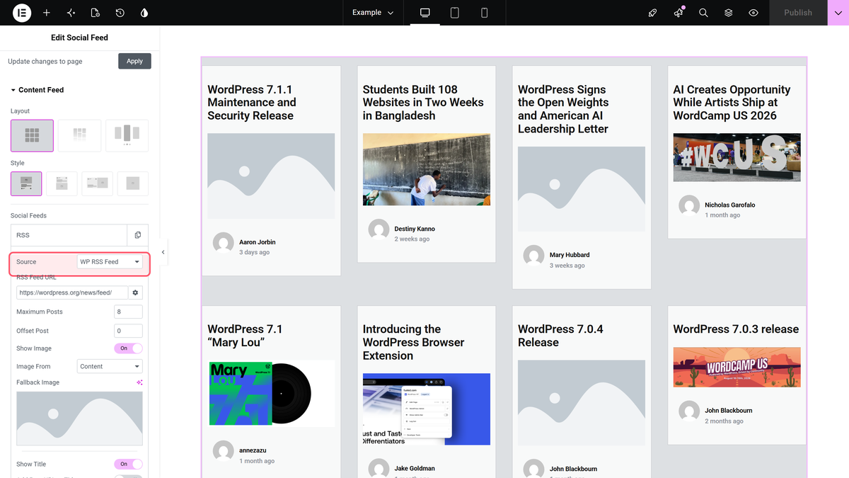Click the RSS Feed URL input field
849x478 pixels.
(x=72, y=292)
